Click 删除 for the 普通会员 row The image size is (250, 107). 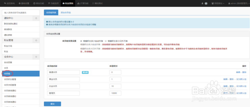244,72
